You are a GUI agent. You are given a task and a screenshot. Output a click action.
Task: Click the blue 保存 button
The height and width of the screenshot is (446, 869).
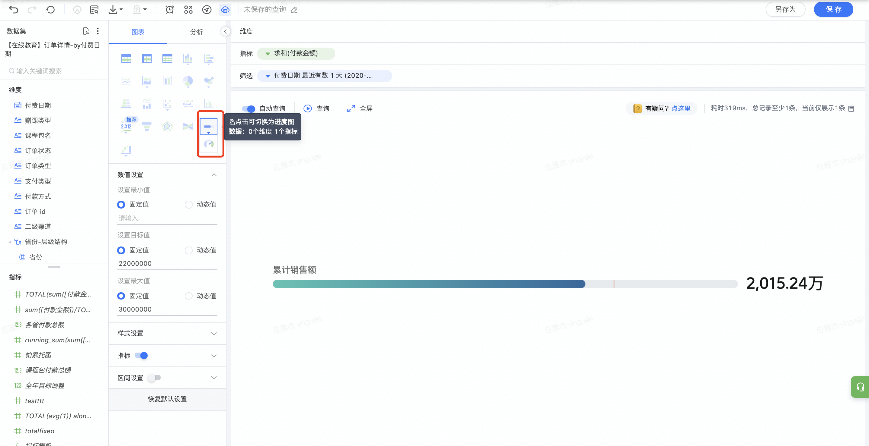(833, 9)
